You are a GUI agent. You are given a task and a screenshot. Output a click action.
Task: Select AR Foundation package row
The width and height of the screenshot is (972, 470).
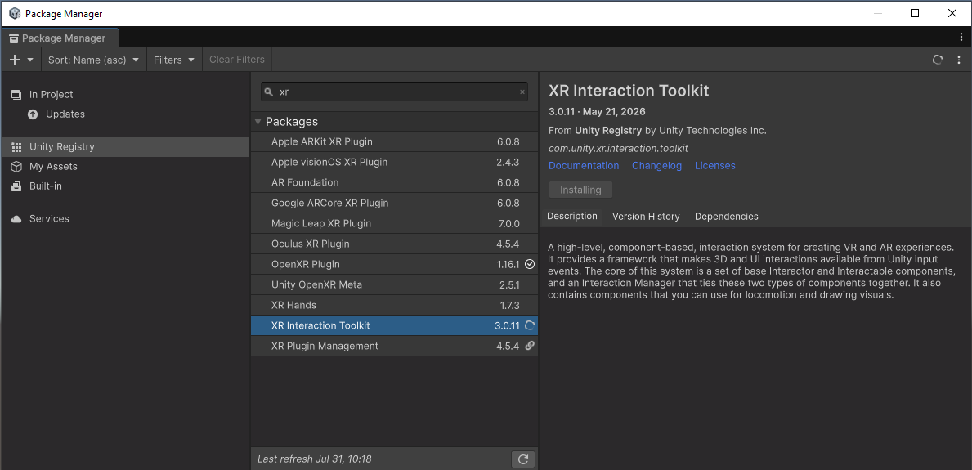point(394,182)
